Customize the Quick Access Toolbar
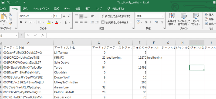 tap(24, 2)
